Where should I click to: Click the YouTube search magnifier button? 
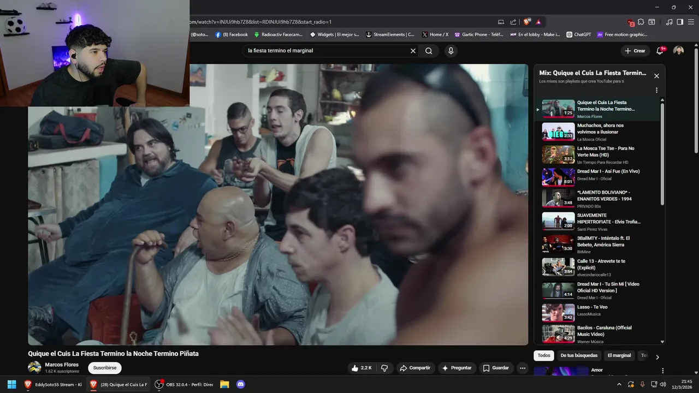(x=429, y=51)
